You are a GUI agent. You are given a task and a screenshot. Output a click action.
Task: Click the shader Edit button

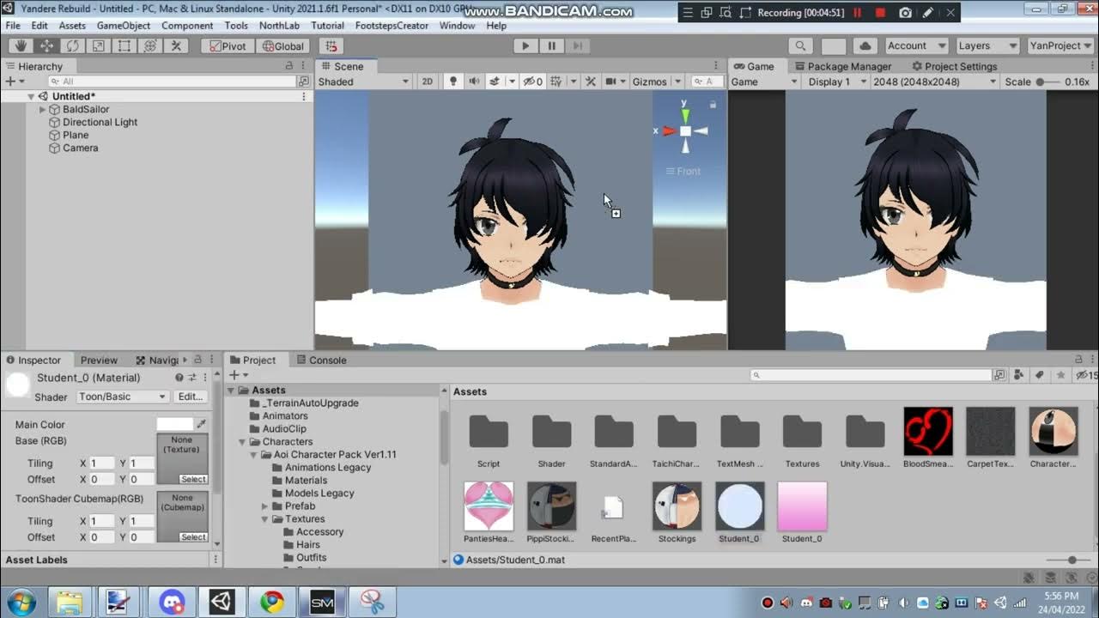click(191, 397)
